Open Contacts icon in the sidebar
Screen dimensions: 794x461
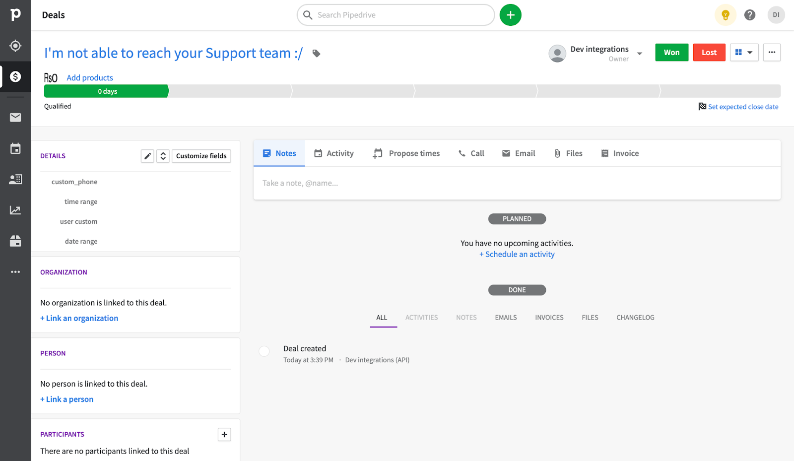15,179
